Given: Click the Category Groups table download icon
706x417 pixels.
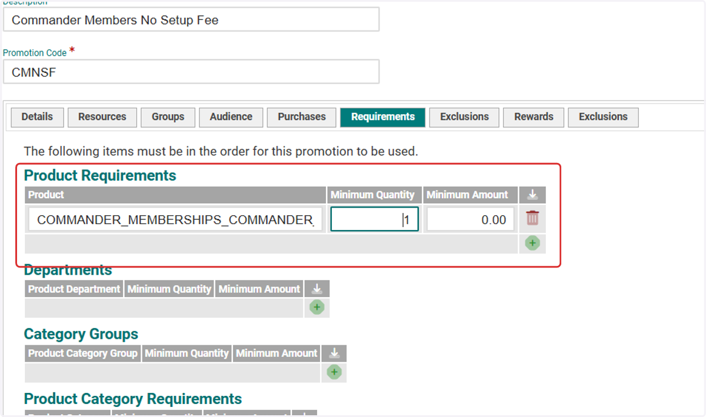Looking at the screenshot, I should coord(334,353).
